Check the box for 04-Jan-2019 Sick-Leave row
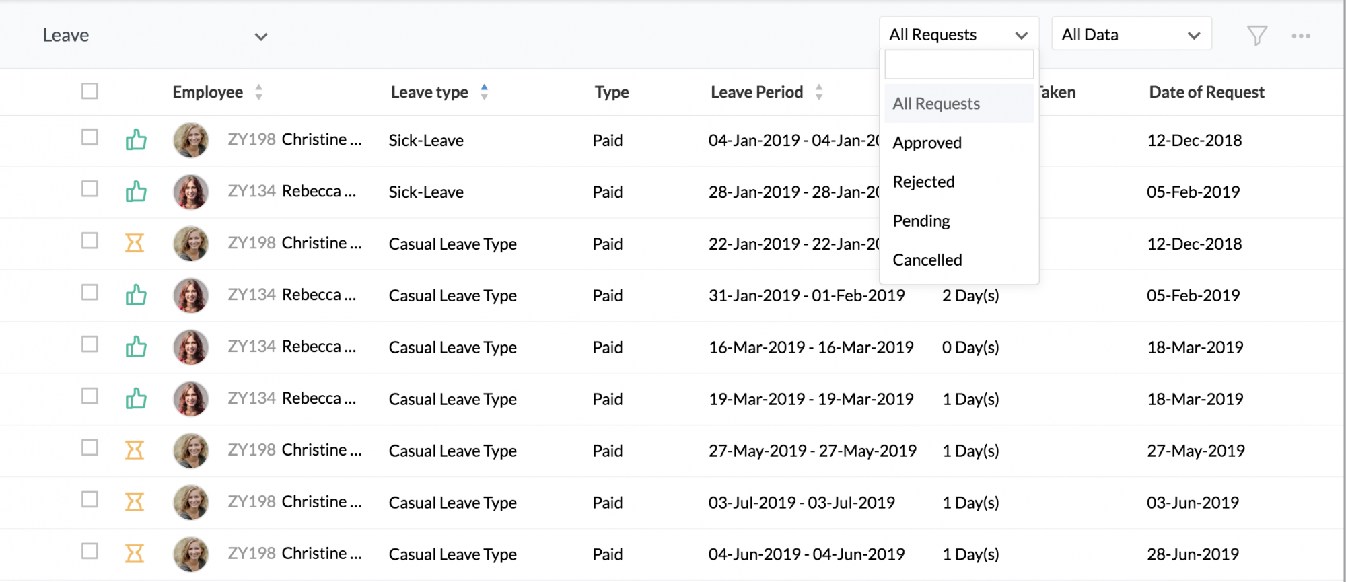Viewport: 1346px width, 582px height. (x=90, y=137)
